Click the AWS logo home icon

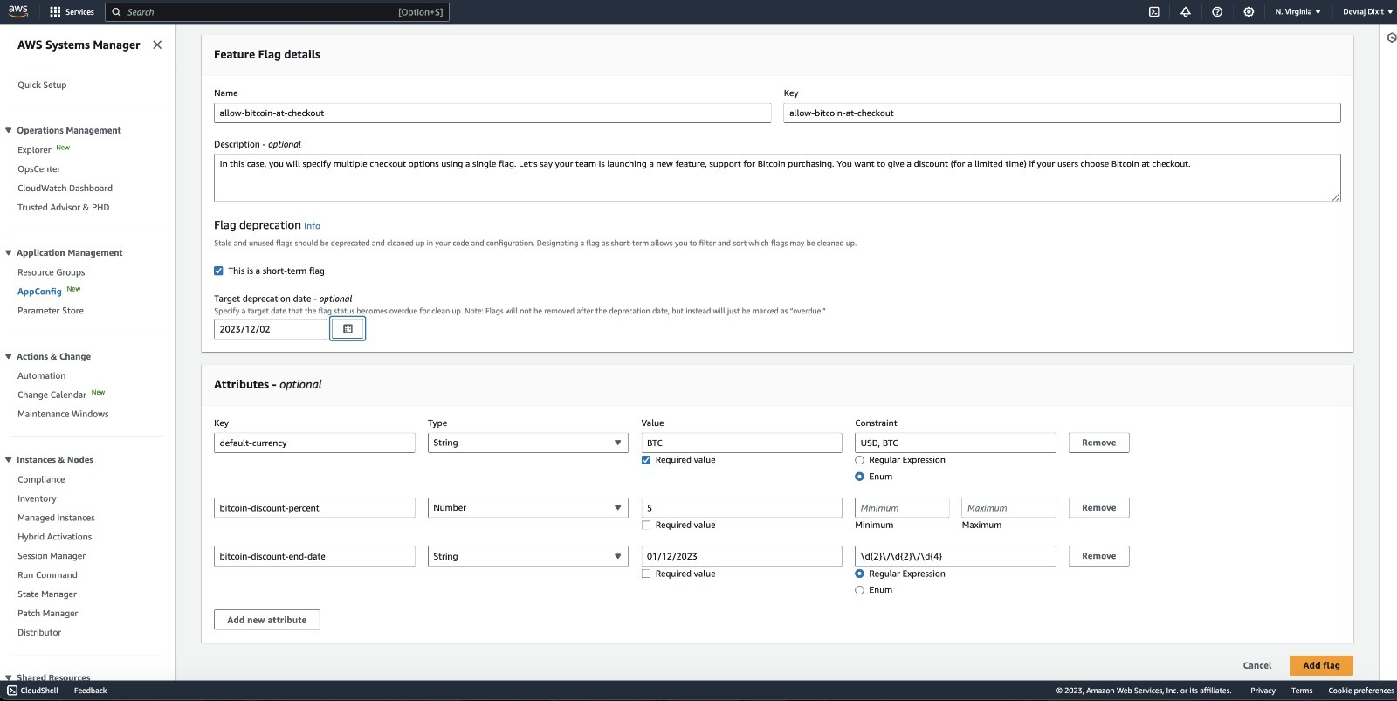(x=18, y=11)
